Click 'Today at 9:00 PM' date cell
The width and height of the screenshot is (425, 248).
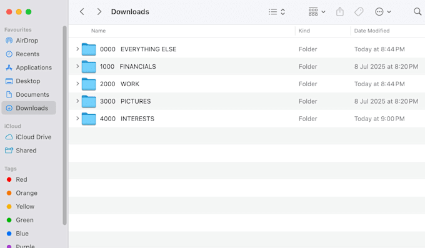point(379,119)
